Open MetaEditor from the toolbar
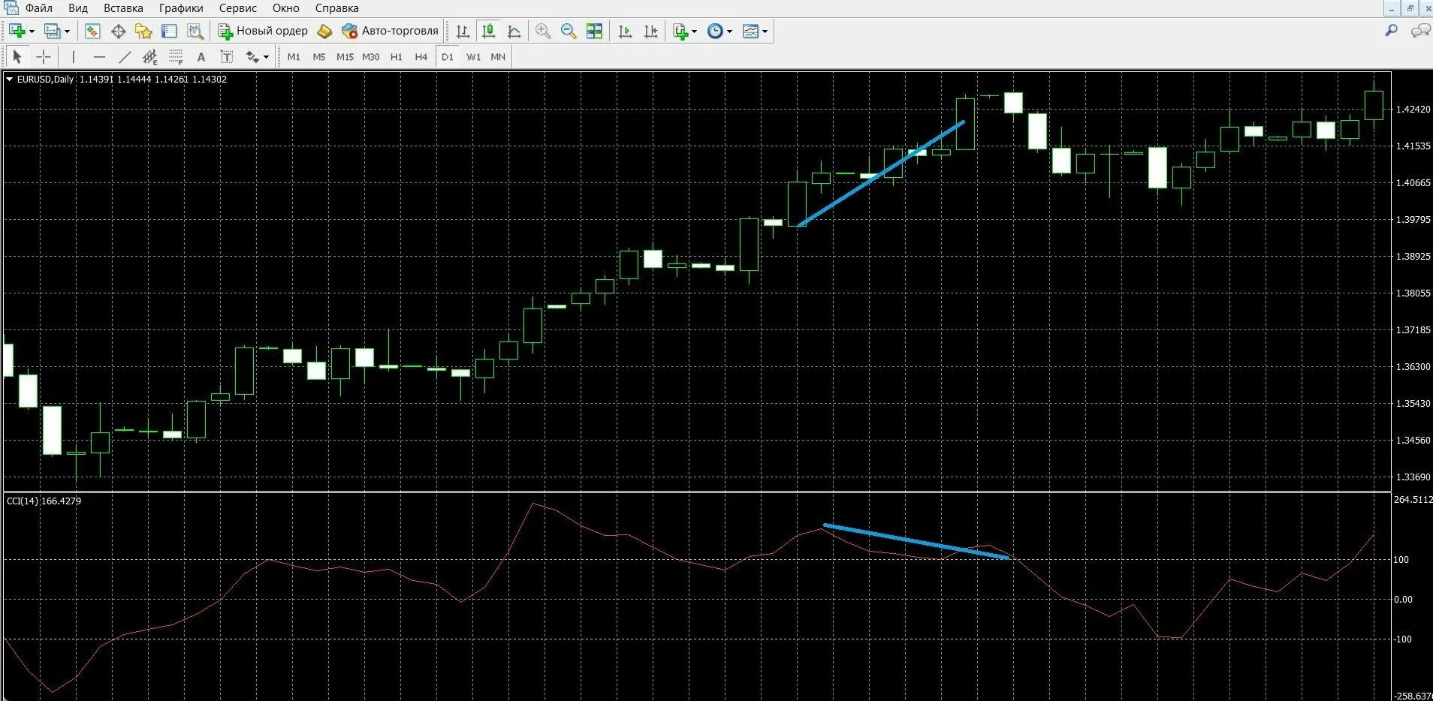Image resolution: width=1433 pixels, height=701 pixels. [324, 31]
